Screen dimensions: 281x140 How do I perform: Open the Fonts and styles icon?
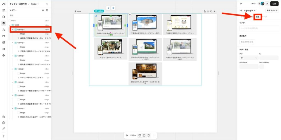point(4,30)
